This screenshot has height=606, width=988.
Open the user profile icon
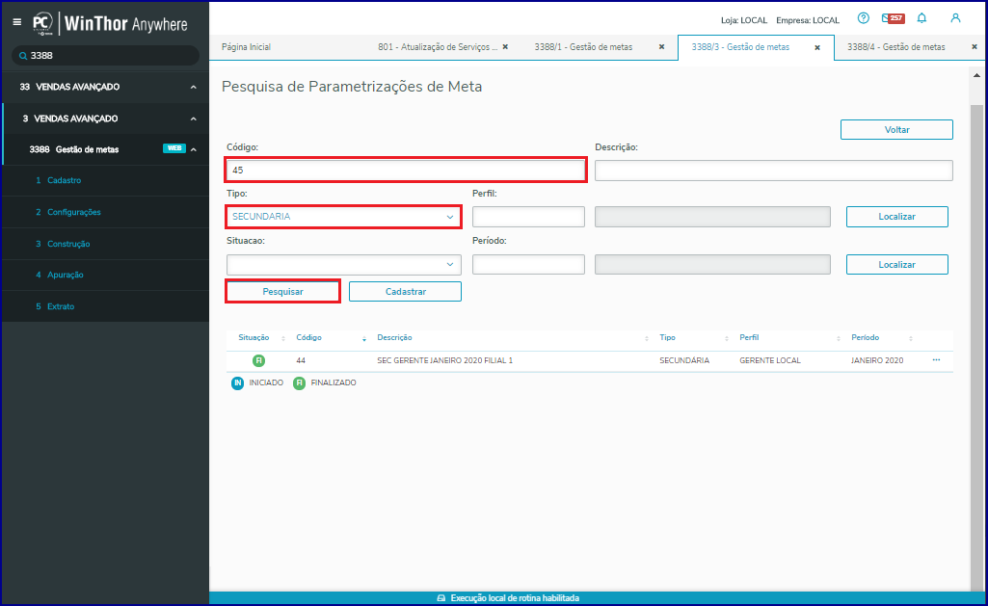[x=955, y=18]
